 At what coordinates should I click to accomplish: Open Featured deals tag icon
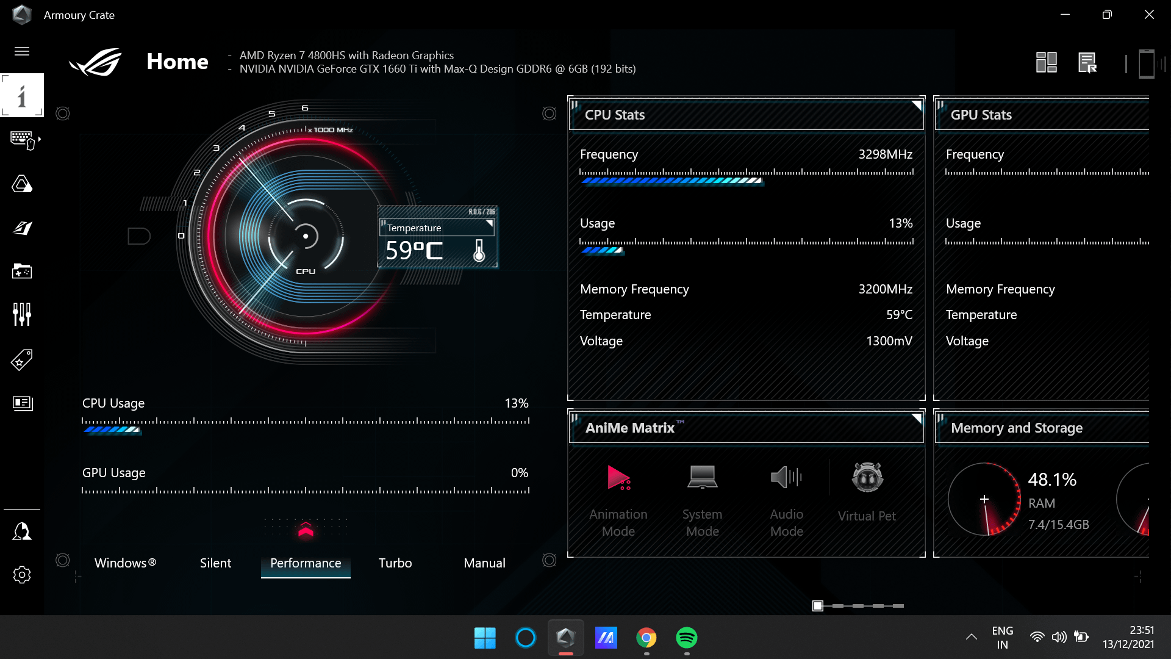click(x=22, y=359)
